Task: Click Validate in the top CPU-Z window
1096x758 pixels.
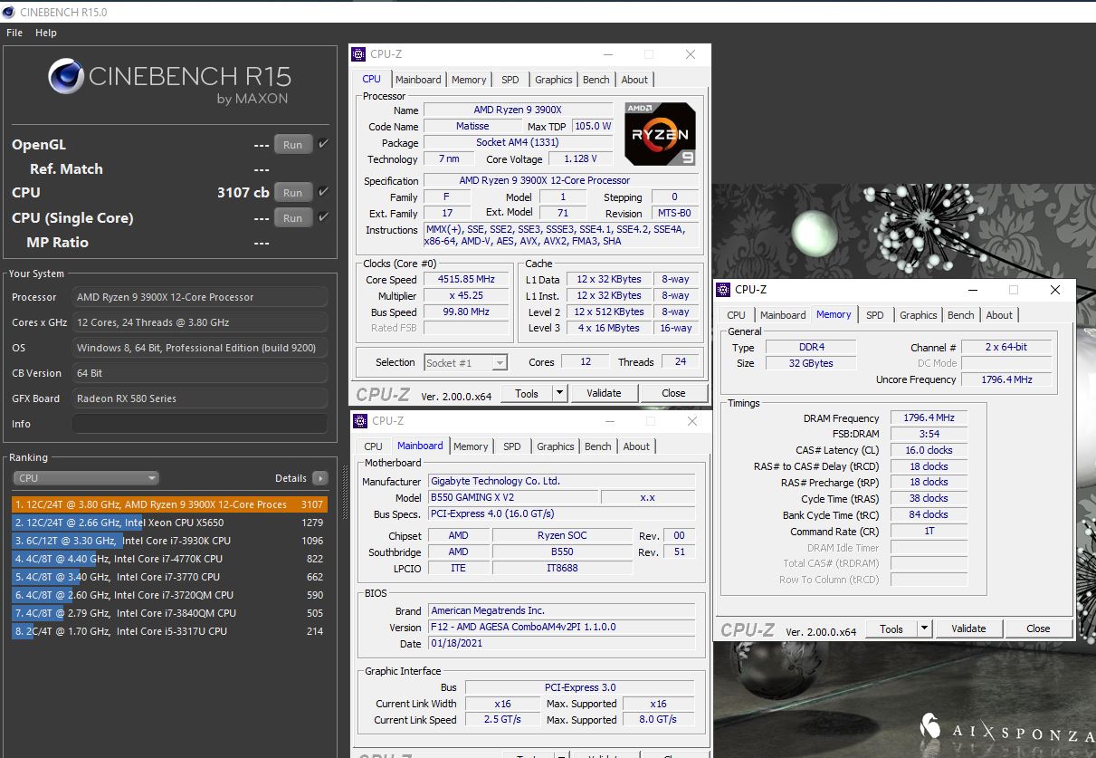Action: [604, 393]
